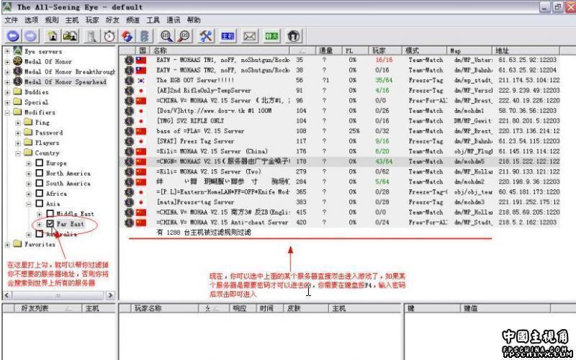Open the 玩家 menu
Screen dimensions: 576x360
(92, 20)
